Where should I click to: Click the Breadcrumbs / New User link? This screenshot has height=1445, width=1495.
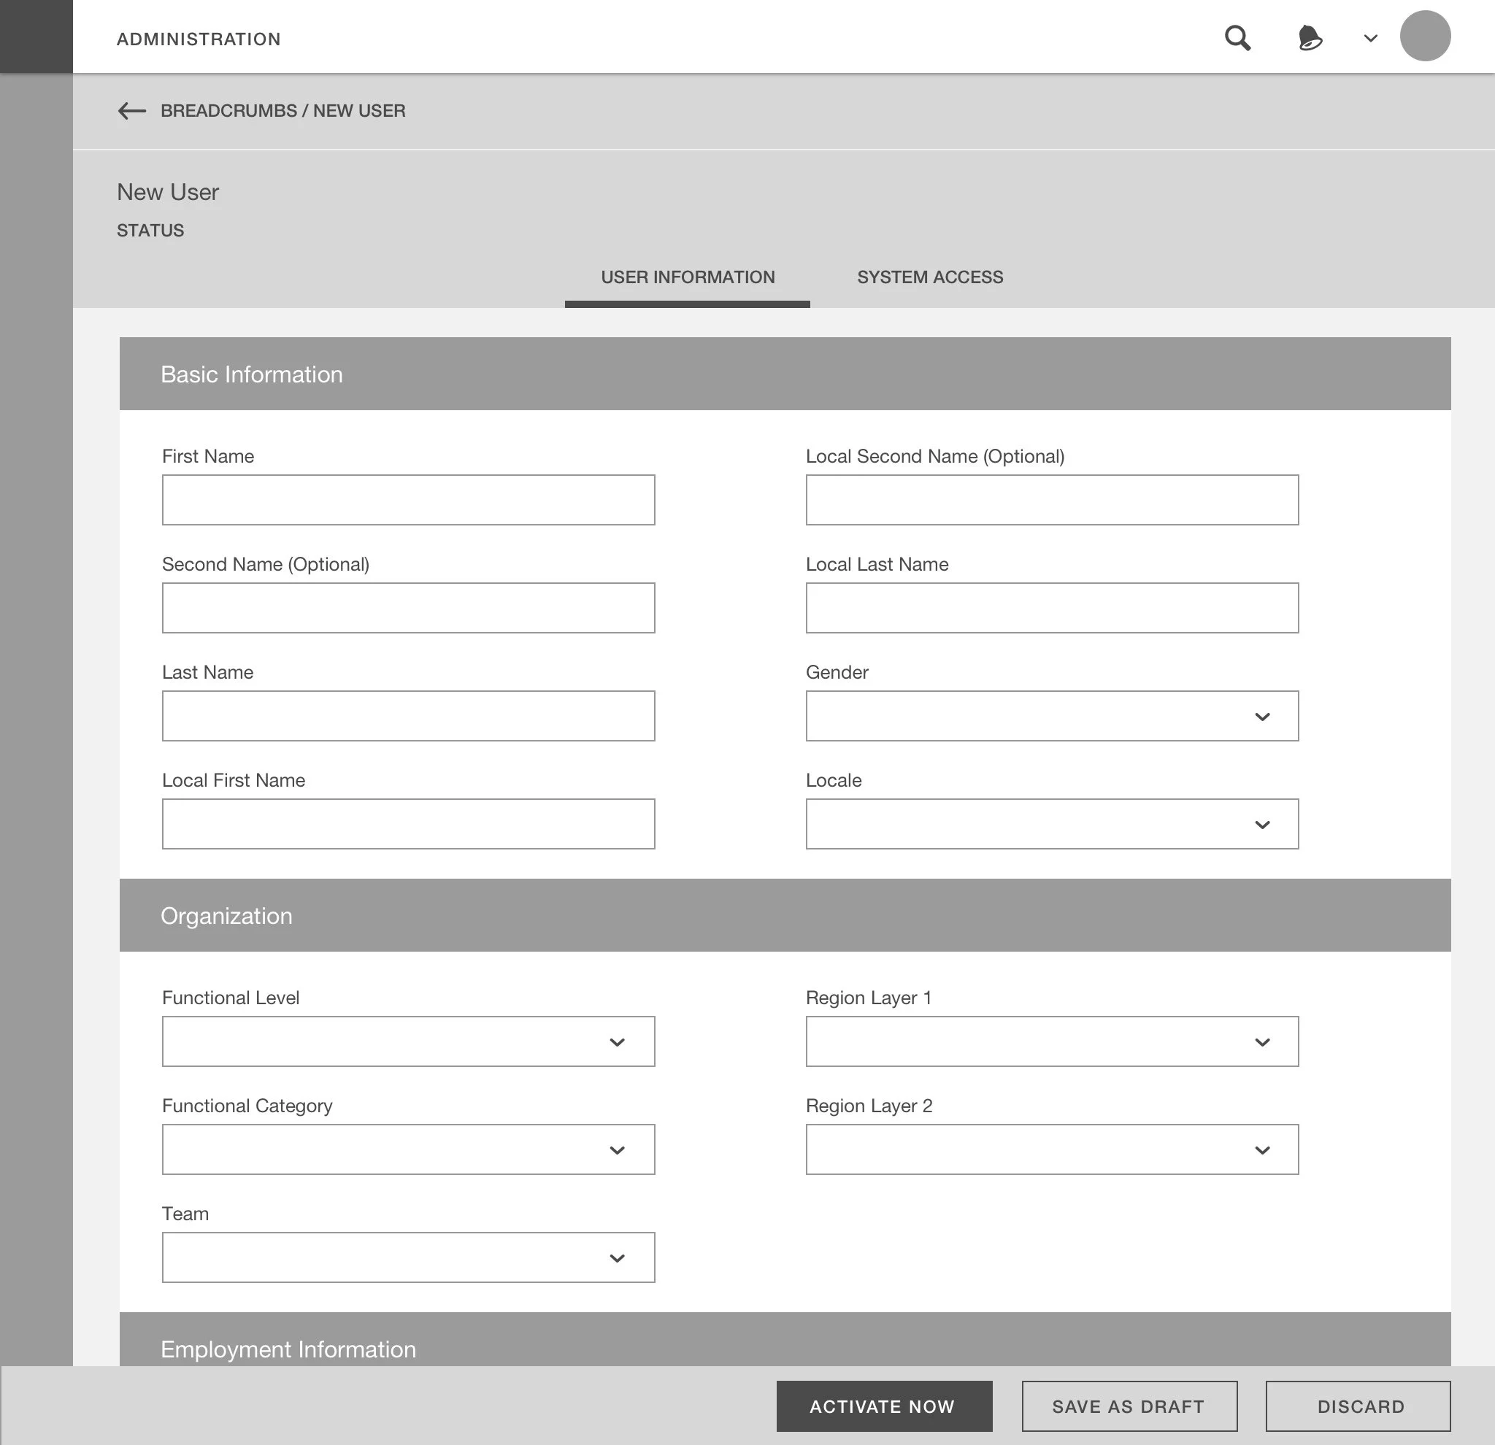click(283, 111)
